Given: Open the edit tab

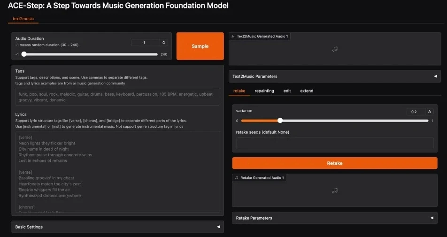Looking at the screenshot, I should [x=287, y=91].
